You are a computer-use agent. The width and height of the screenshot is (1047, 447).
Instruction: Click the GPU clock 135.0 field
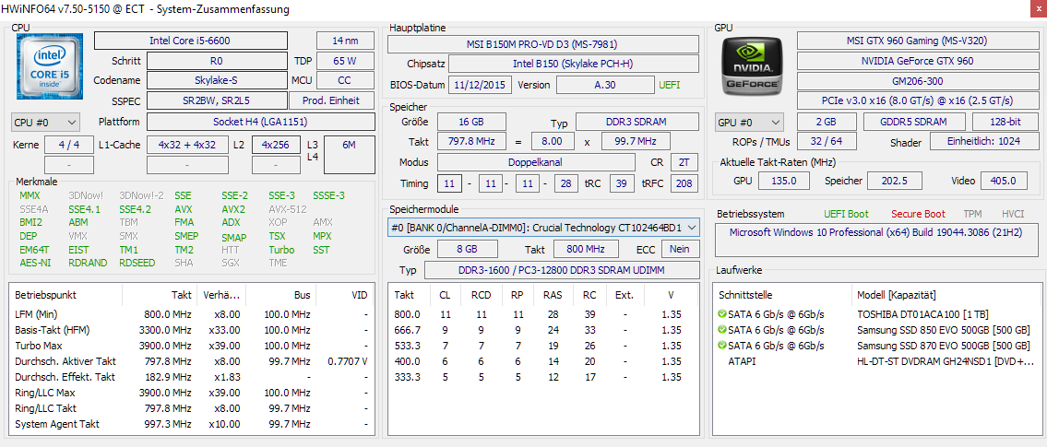click(784, 180)
